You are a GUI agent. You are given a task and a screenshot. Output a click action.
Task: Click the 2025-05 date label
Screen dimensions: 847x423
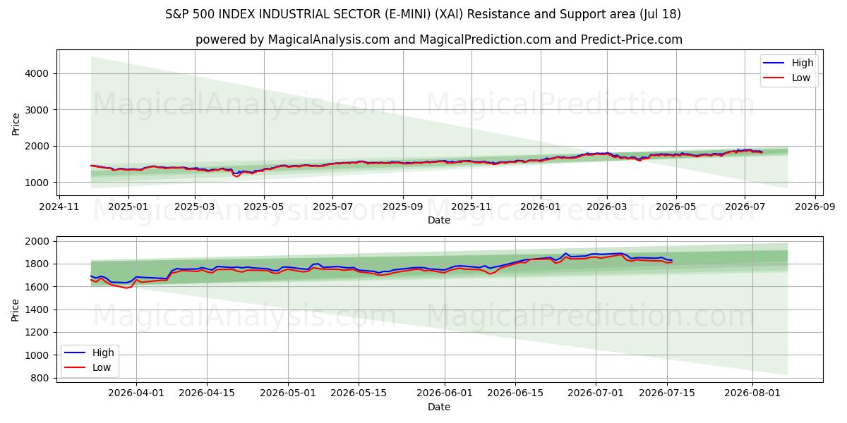click(x=264, y=208)
